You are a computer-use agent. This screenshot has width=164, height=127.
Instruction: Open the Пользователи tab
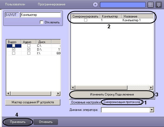[15, 5]
